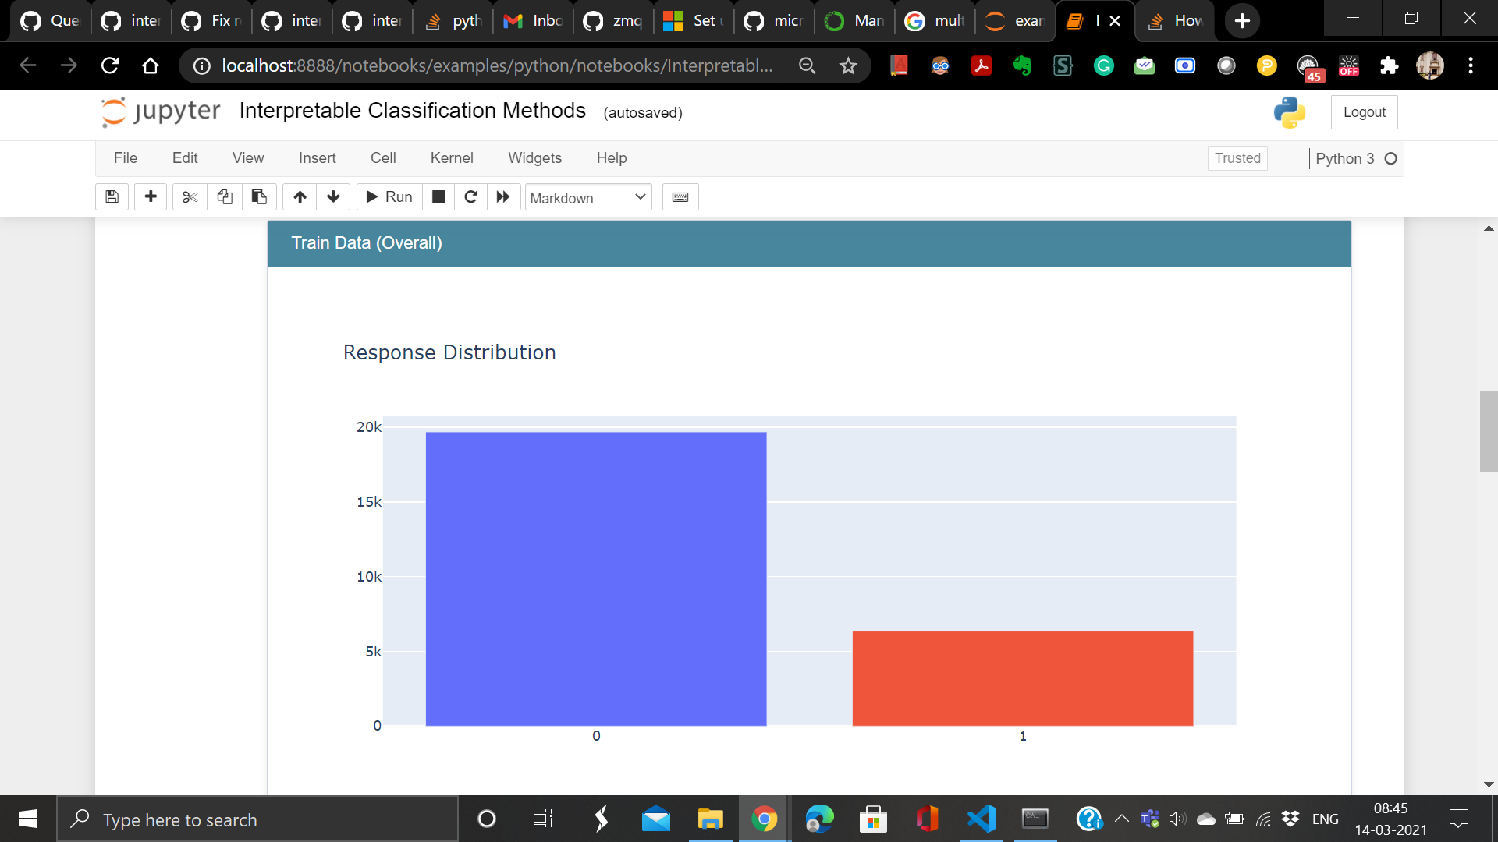Click the blue bar for class 0
The image size is (1498, 842).
point(596,578)
